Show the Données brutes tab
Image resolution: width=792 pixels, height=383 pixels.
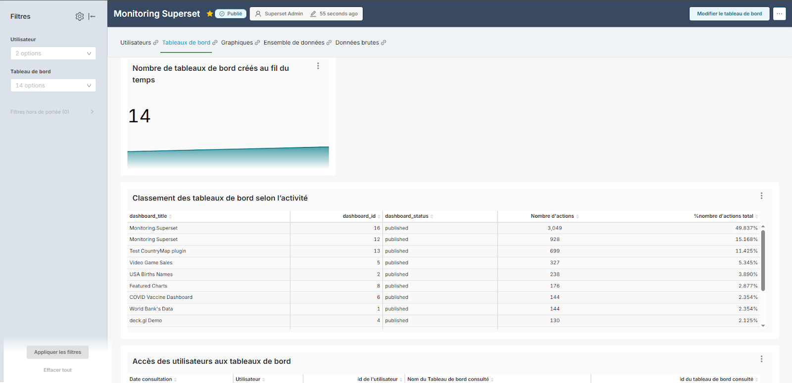click(x=357, y=43)
